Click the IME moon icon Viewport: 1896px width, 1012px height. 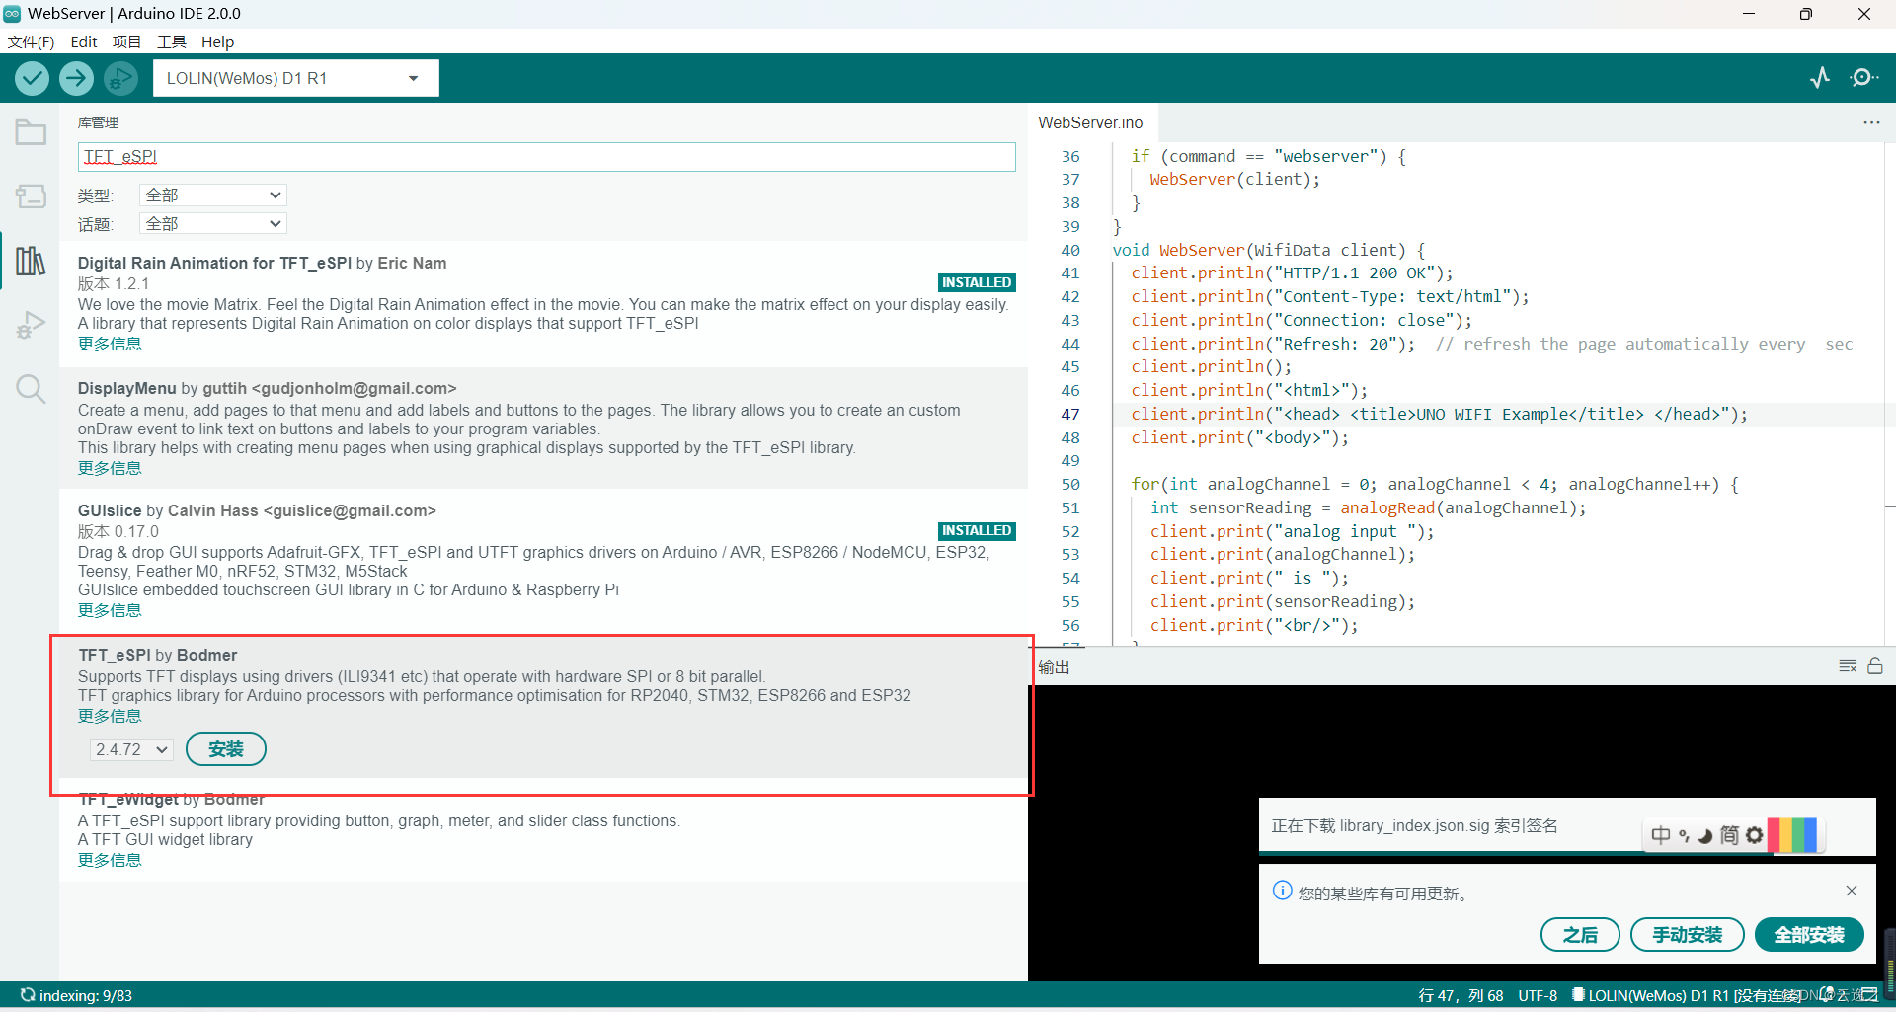(x=1705, y=836)
